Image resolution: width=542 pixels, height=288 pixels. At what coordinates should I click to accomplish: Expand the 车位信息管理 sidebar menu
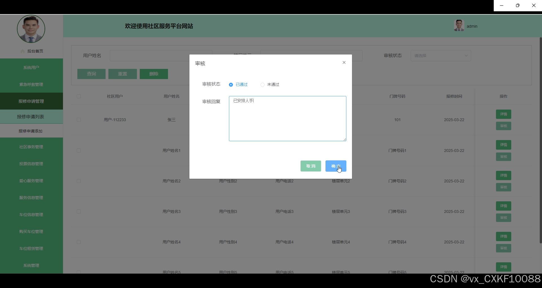click(31, 215)
